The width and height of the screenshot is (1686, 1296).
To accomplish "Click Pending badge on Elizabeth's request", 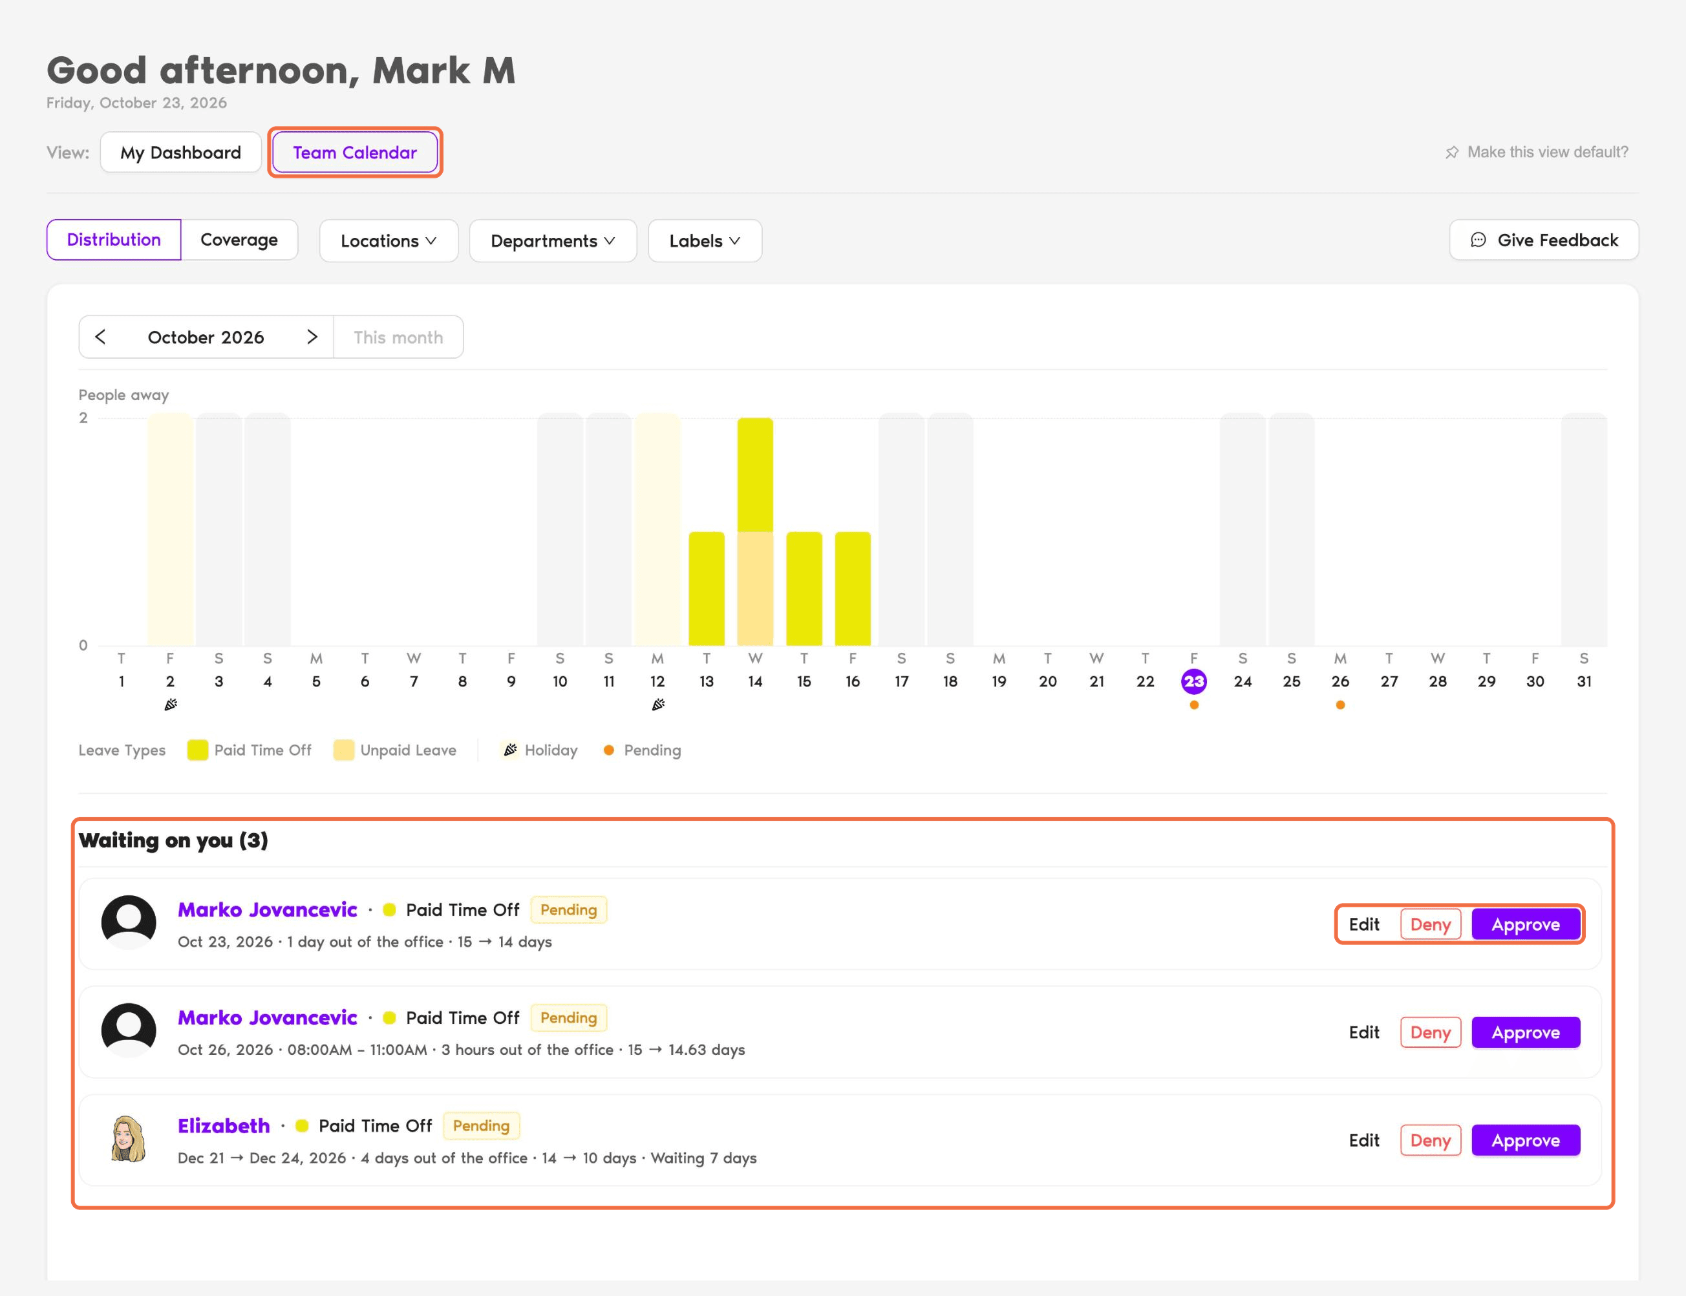I will (482, 1125).
